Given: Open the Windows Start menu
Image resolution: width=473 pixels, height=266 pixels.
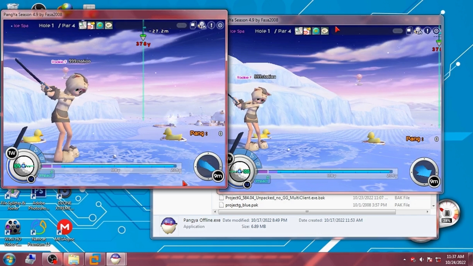Looking at the screenshot, I should point(9,259).
